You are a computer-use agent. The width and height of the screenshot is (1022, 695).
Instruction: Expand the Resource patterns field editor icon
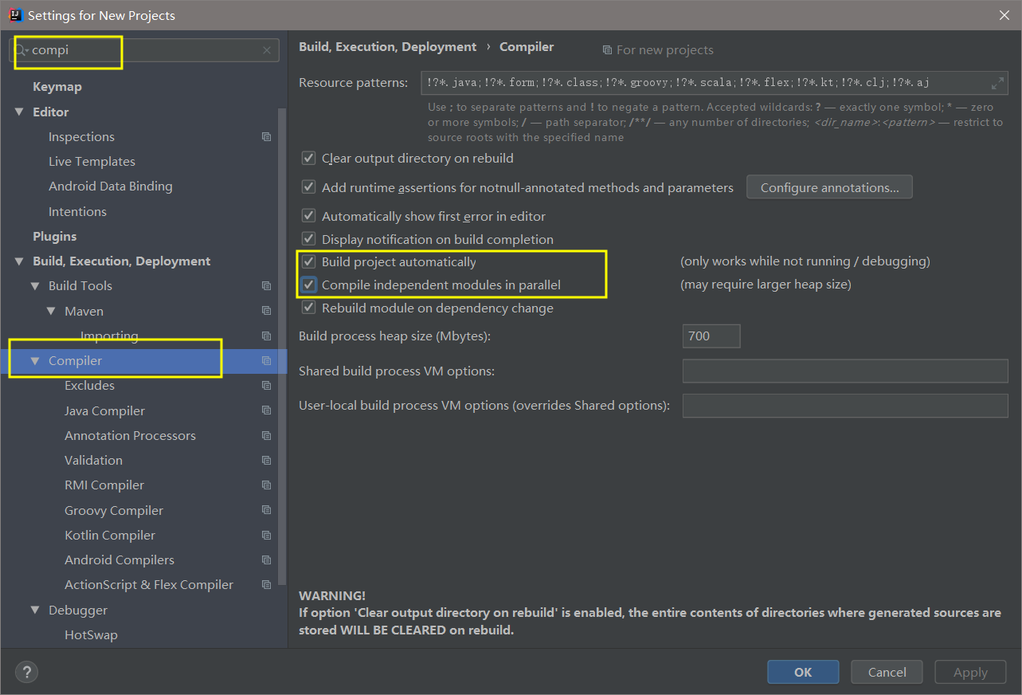(x=997, y=83)
